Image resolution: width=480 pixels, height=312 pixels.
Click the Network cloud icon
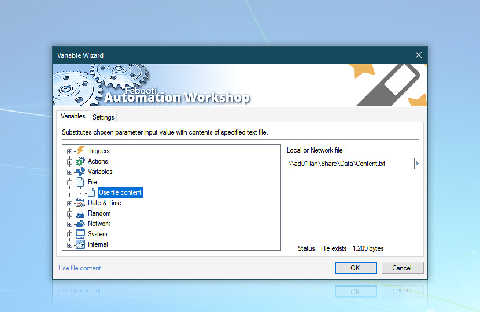coord(80,224)
